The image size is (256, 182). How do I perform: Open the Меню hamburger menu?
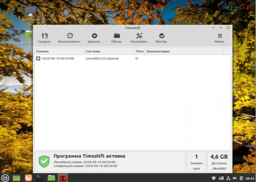point(219,38)
